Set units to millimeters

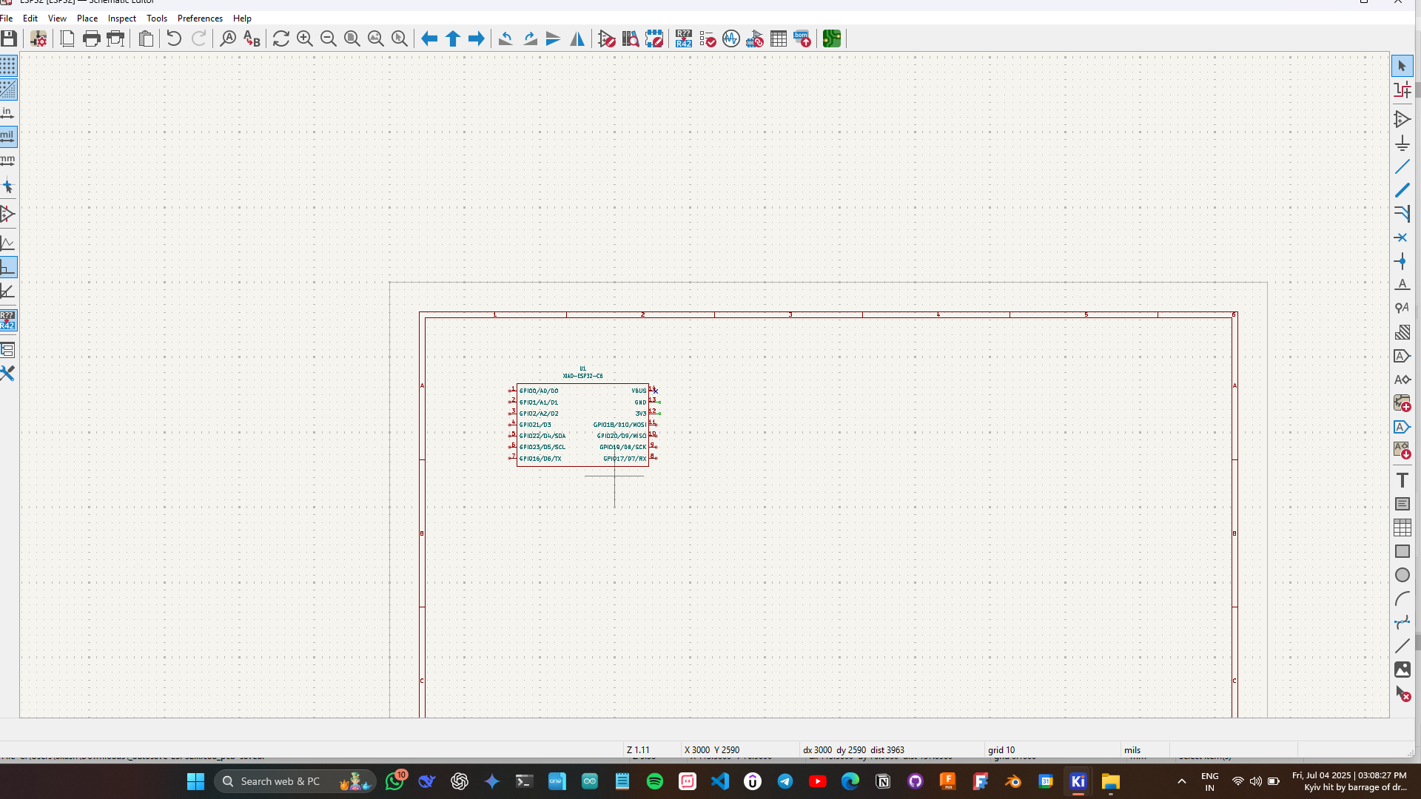(8, 161)
